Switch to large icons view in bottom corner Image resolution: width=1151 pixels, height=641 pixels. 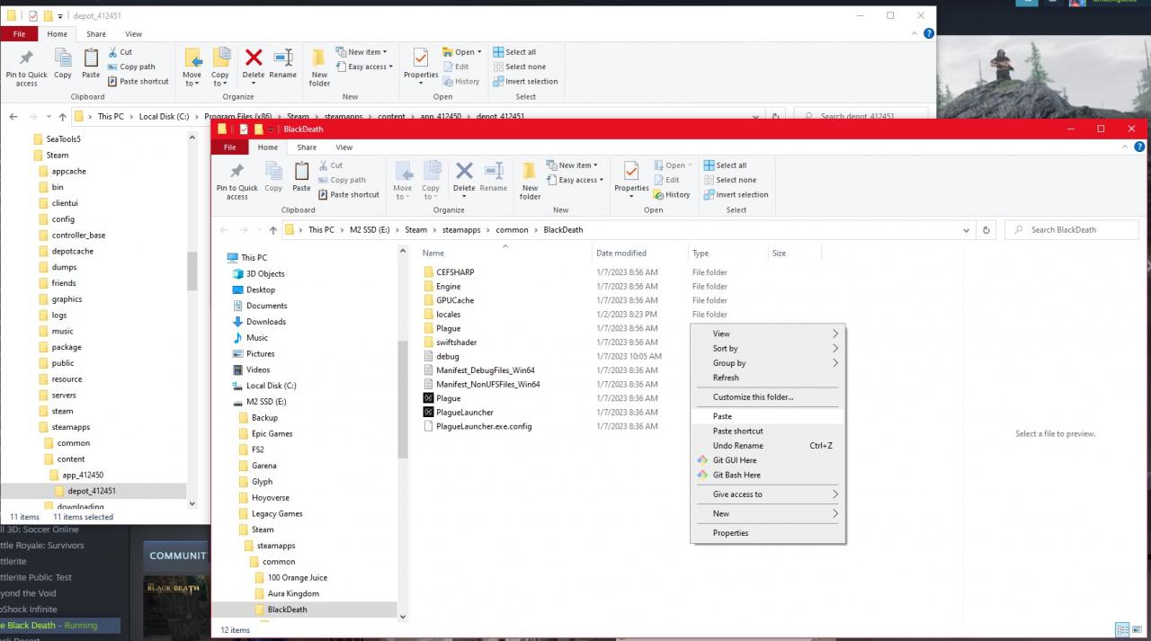click(x=1137, y=629)
